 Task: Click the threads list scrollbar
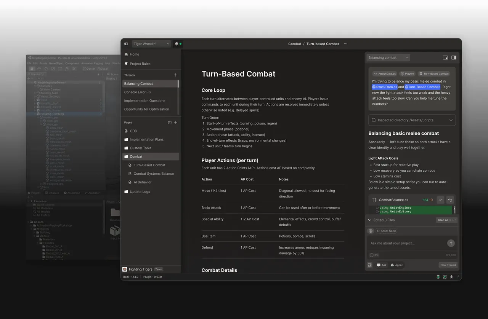(x=178, y=84)
